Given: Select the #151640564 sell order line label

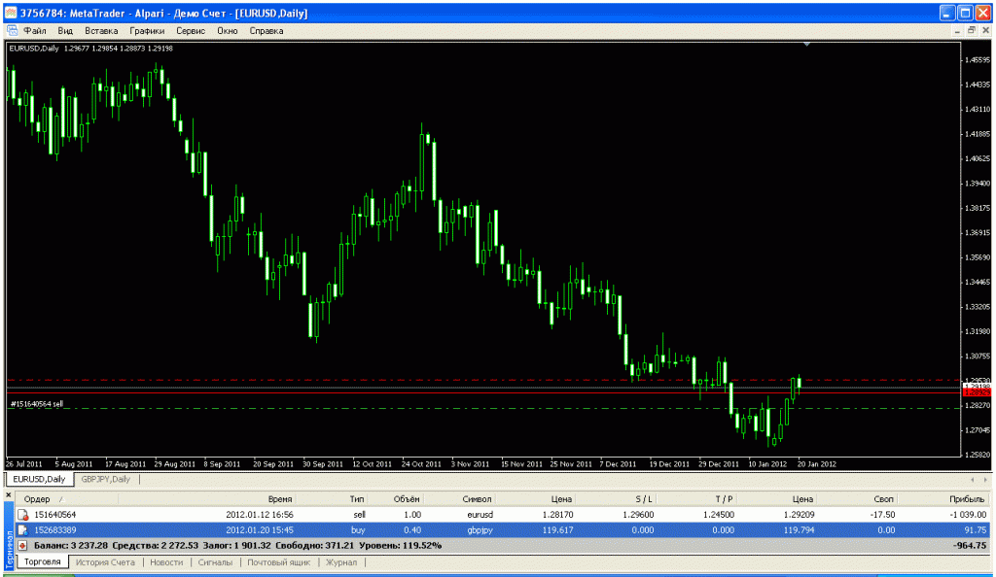Looking at the screenshot, I should pyautogui.click(x=36, y=403).
